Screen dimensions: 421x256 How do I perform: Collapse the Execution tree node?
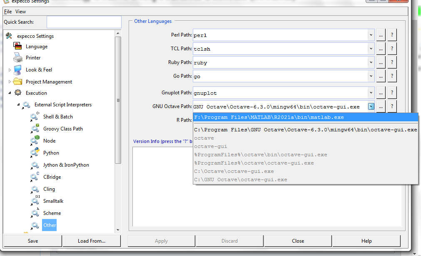coord(10,93)
